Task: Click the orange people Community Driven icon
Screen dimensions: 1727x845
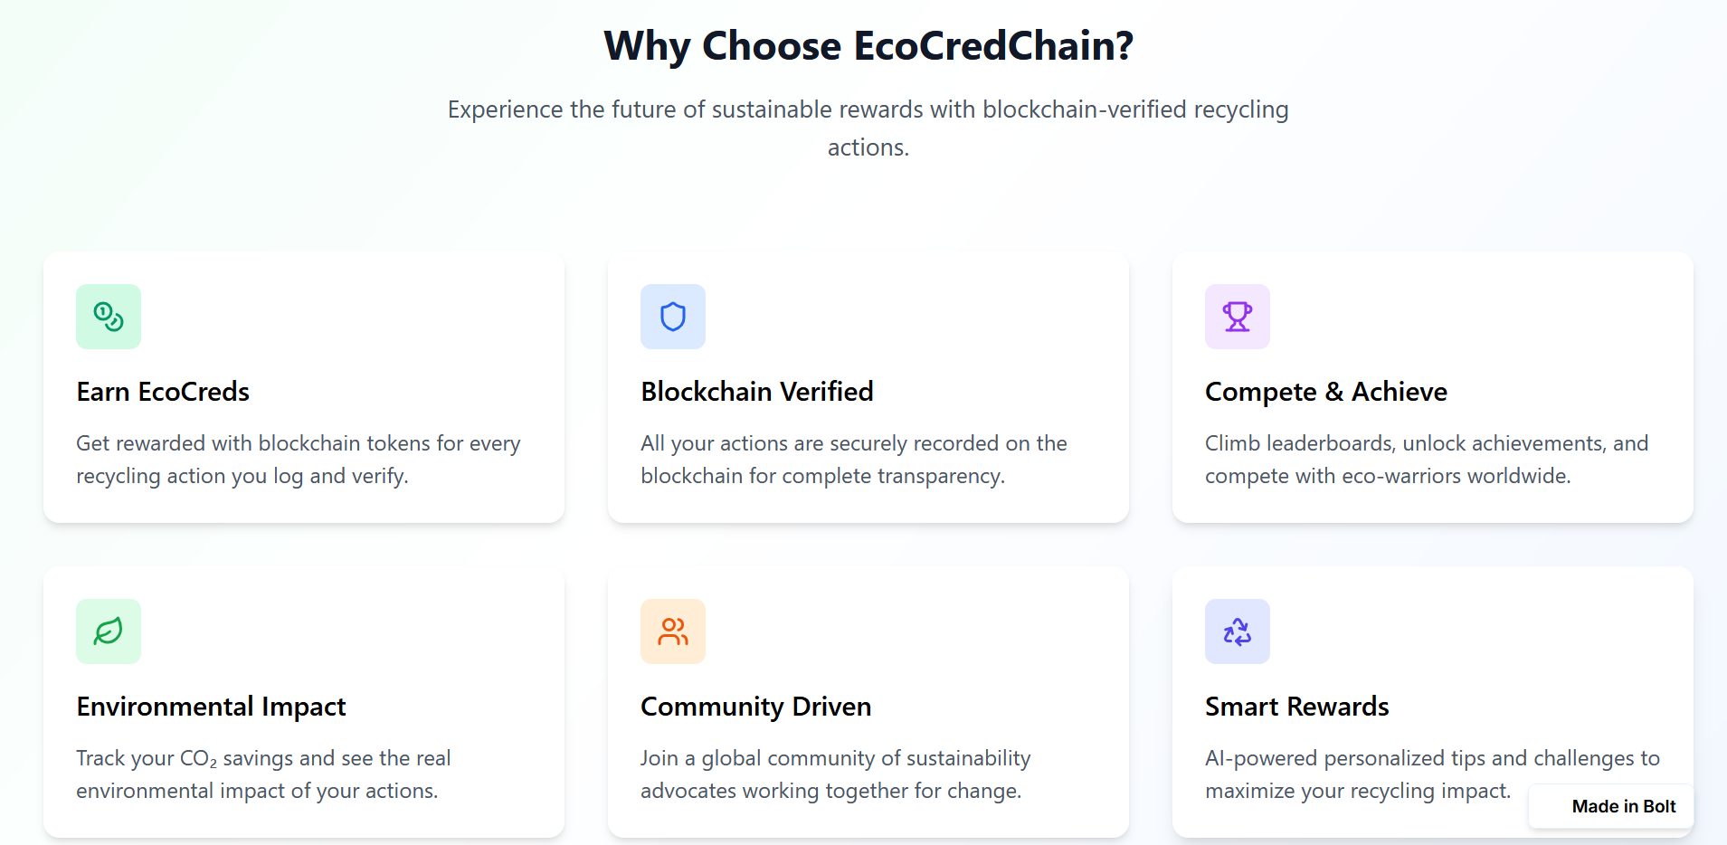Action: click(673, 631)
